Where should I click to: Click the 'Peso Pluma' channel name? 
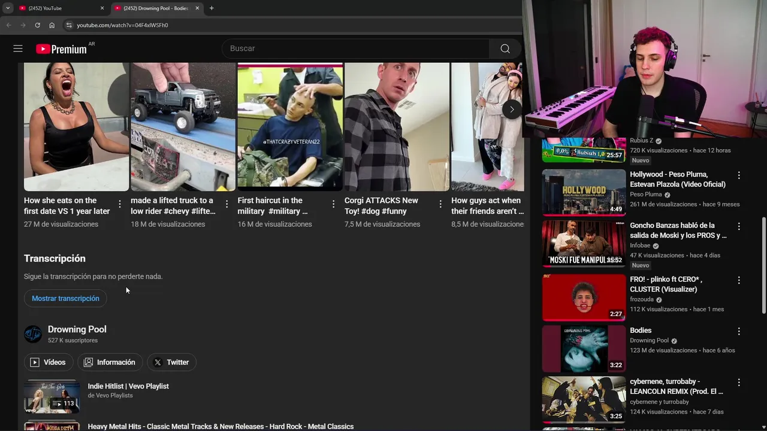(x=646, y=195)
